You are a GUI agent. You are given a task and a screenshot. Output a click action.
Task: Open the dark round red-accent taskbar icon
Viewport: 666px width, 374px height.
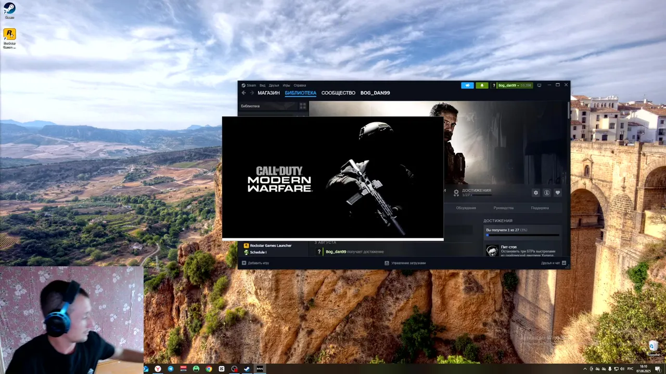coord(234,369)
